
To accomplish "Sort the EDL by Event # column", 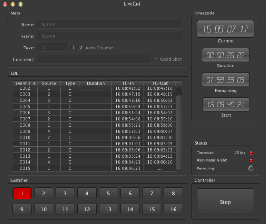I will [x=25, y=84].
